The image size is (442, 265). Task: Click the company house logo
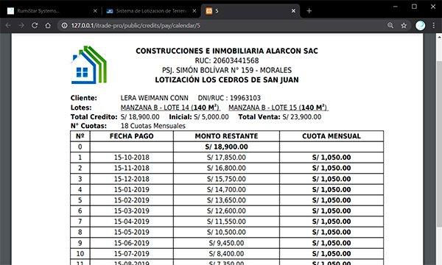(x=88, y=65)
